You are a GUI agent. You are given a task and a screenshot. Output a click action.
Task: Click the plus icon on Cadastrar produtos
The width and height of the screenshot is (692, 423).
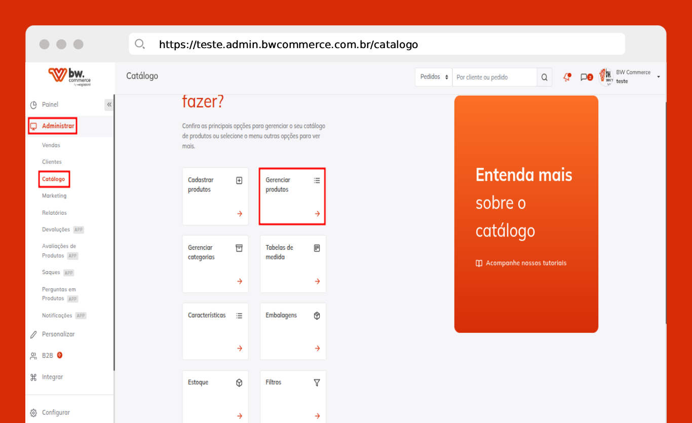[240, 180]
